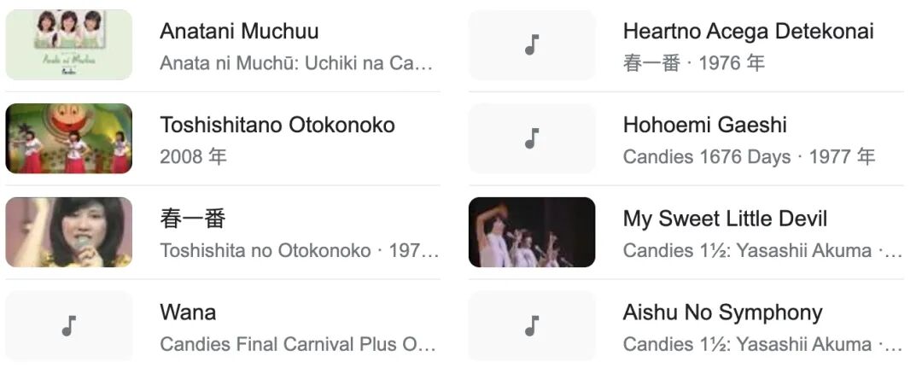Click music note icon beside Heartno Acega Detekonai

(x=532, y=45)
